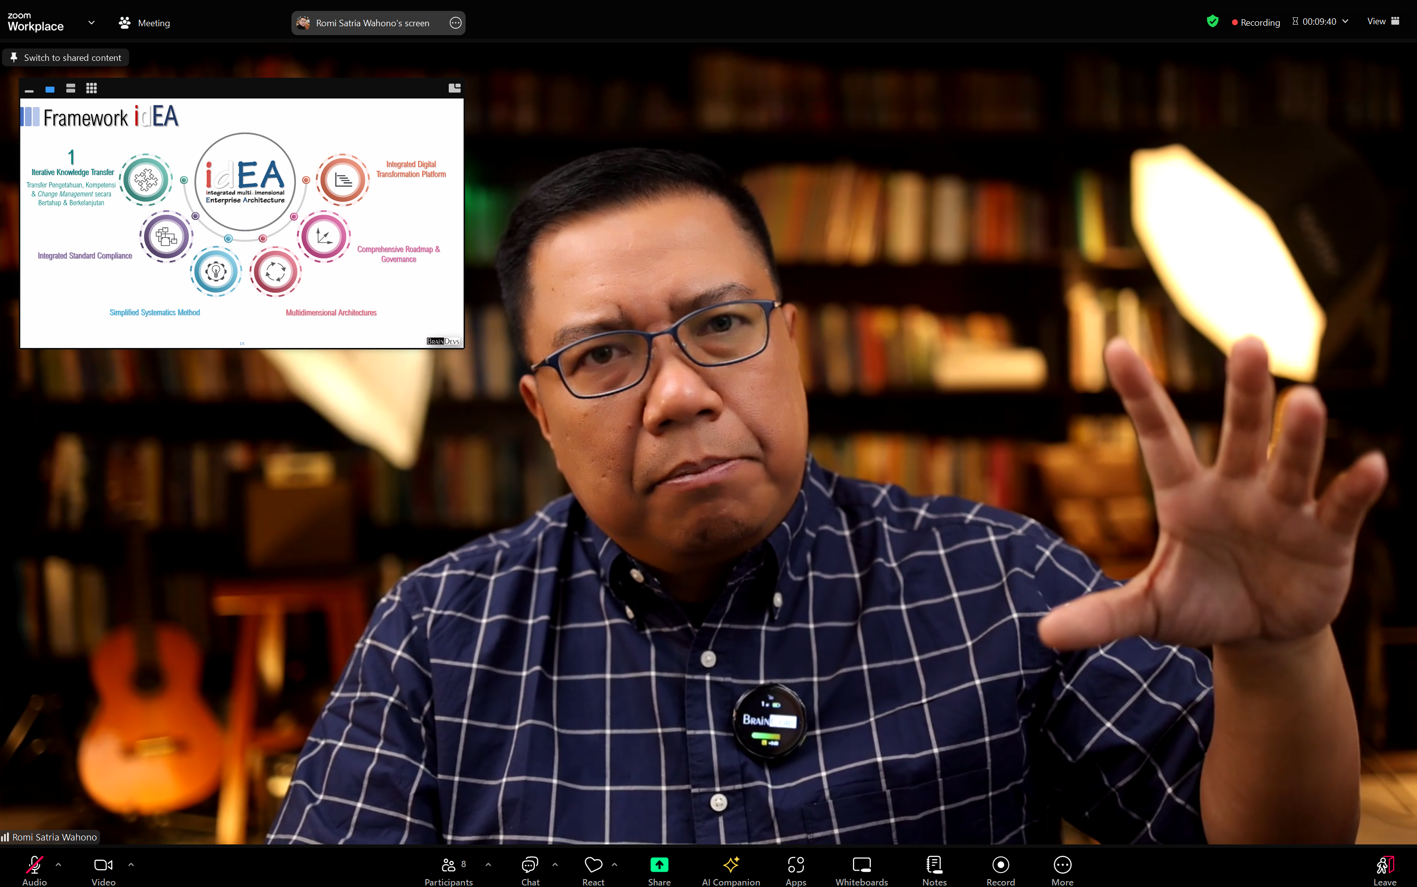The width and height of the screenshot is (1417, 887).
Task: Open the AI Companion
Action: (730, 870)
